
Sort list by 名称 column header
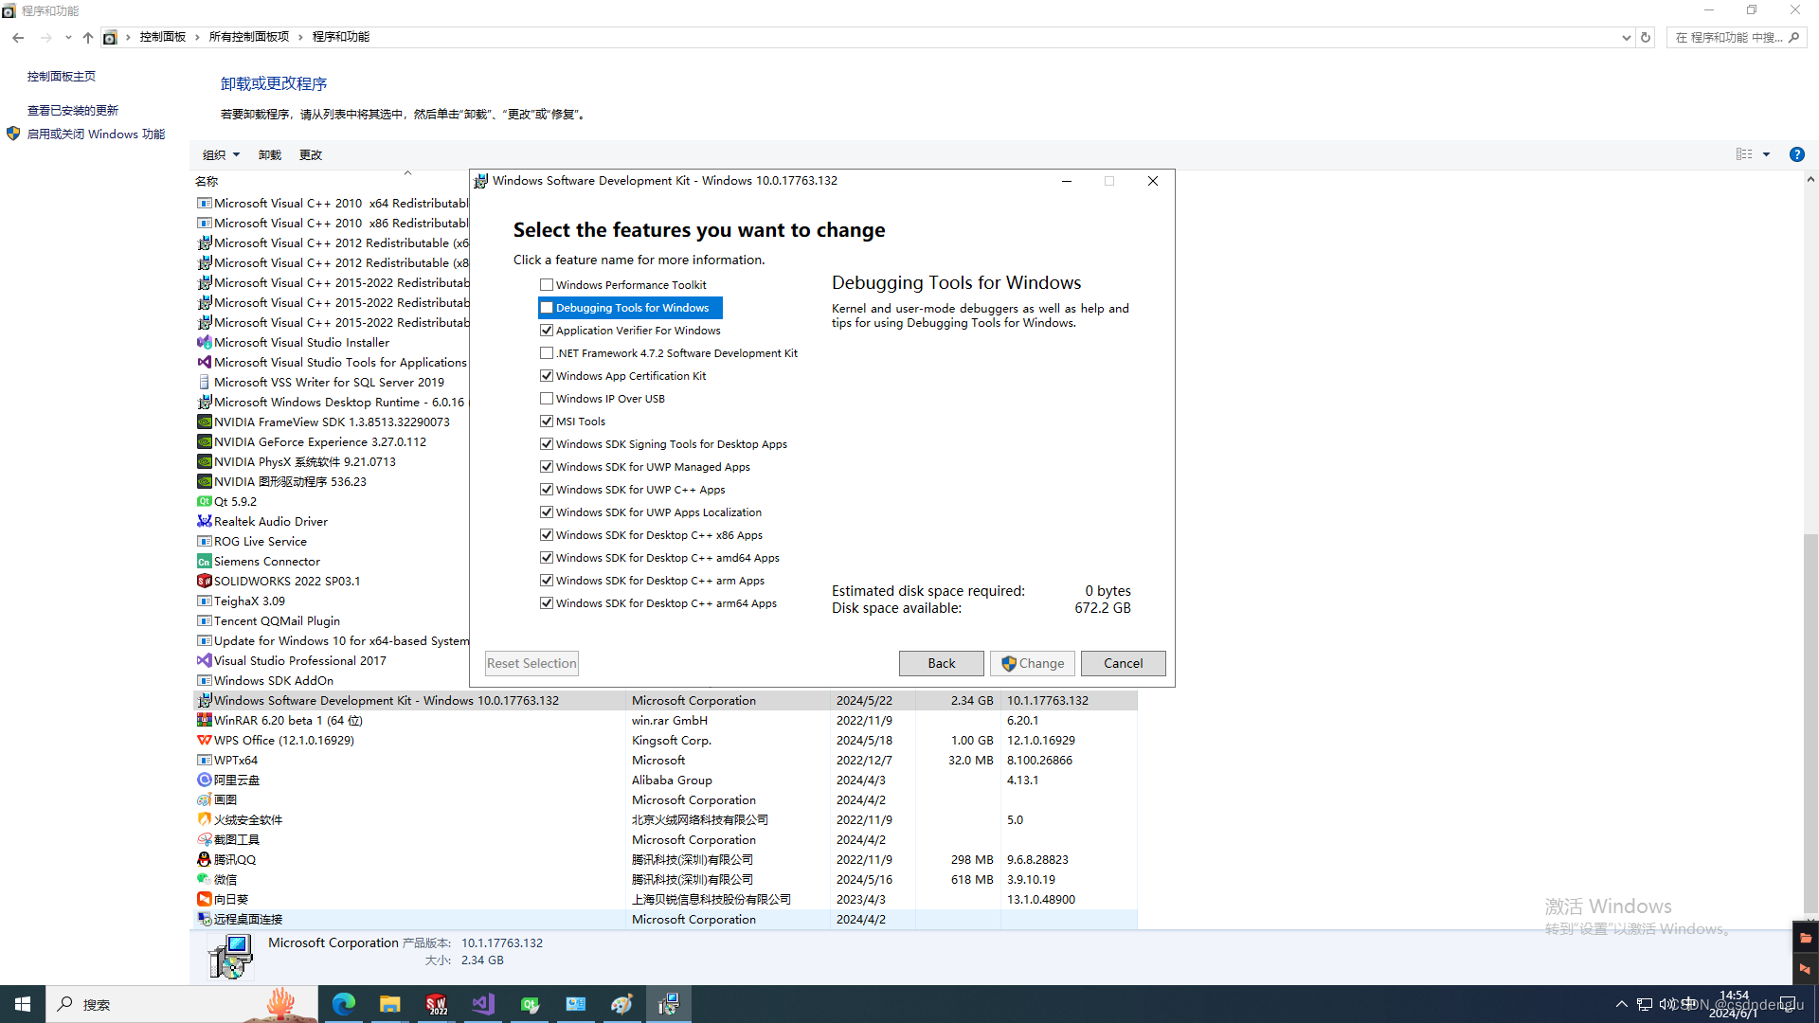[207, 181]
